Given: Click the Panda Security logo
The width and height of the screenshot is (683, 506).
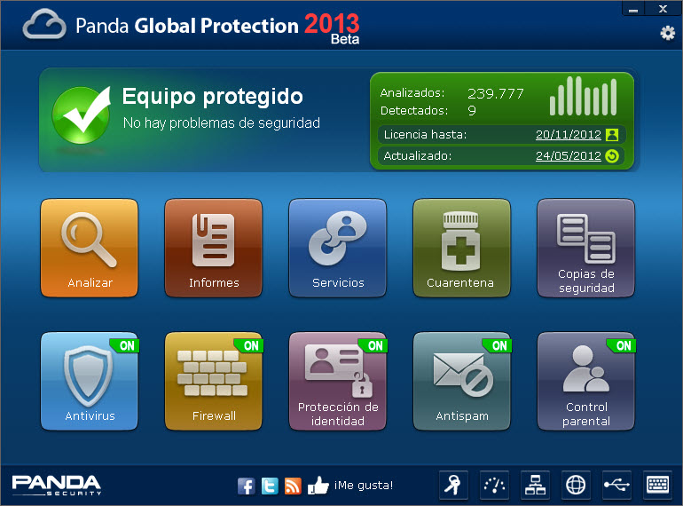Looking at the screenshot, I should point(57,485).
